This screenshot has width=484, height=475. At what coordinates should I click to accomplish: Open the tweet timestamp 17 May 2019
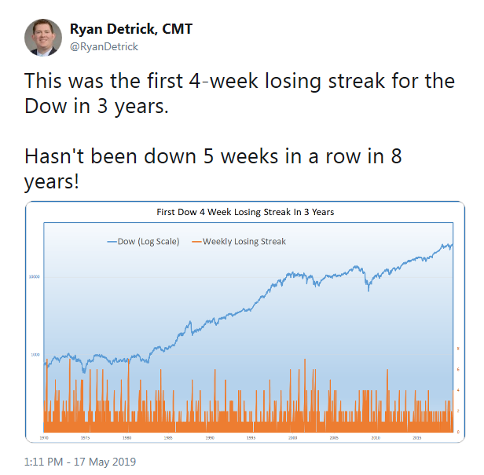pos(70,459)
